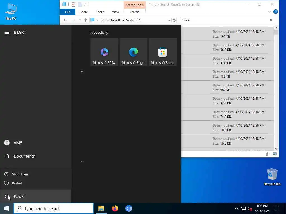Focus the taskbar search box
This screenshot has height=214, width=286.
tap(54, 208)
